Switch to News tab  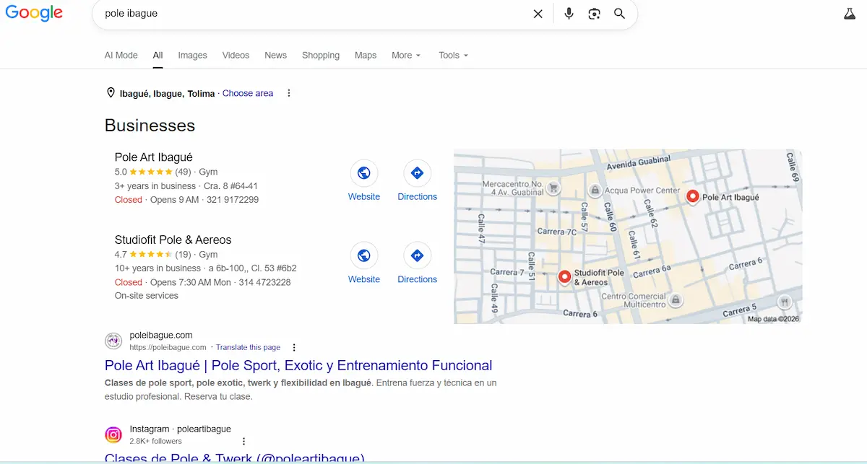point(275,55)
